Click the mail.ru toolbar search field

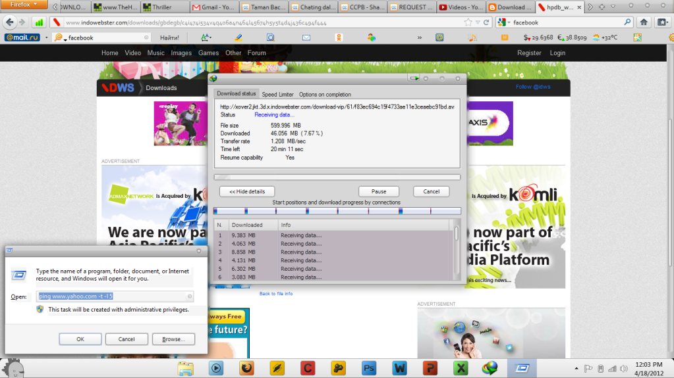coord(102,37)
